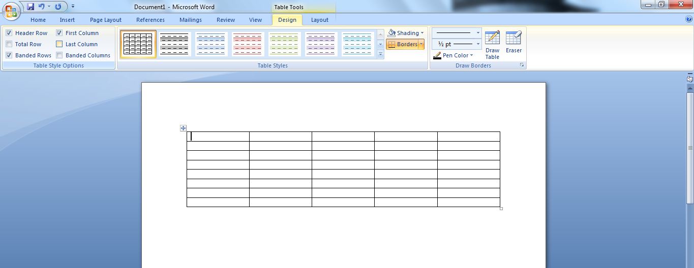The image size is (694, 268).
Task: Select the black Light Shading table style
Action: click(174, 44)
